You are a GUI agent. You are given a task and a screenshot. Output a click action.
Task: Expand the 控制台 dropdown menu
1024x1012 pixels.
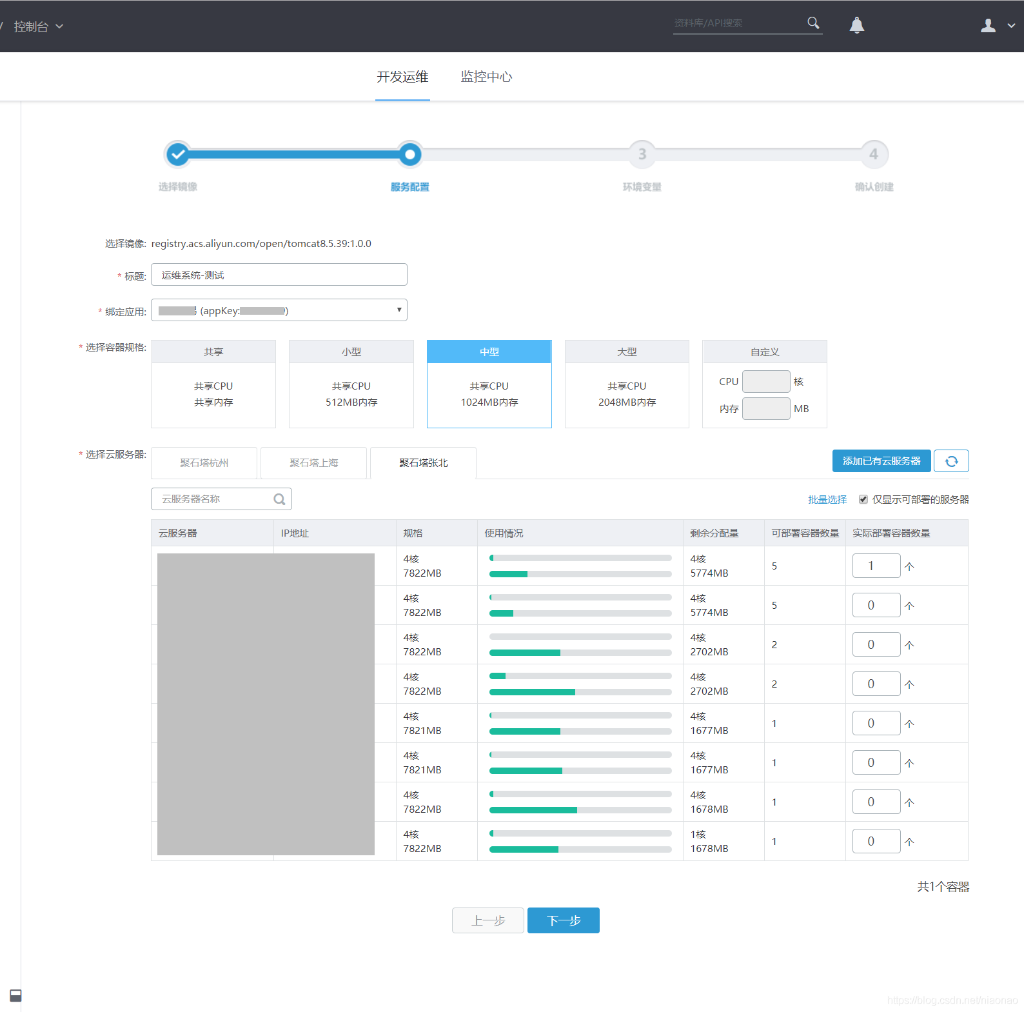click(39, 26)
